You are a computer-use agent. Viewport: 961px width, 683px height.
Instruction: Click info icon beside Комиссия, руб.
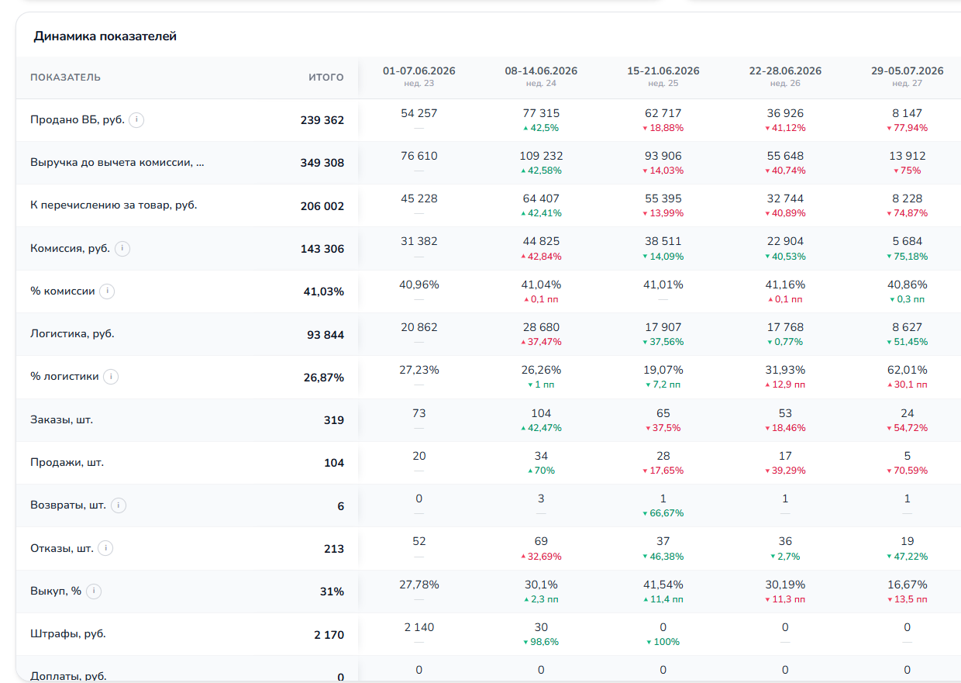coord(122,249)
